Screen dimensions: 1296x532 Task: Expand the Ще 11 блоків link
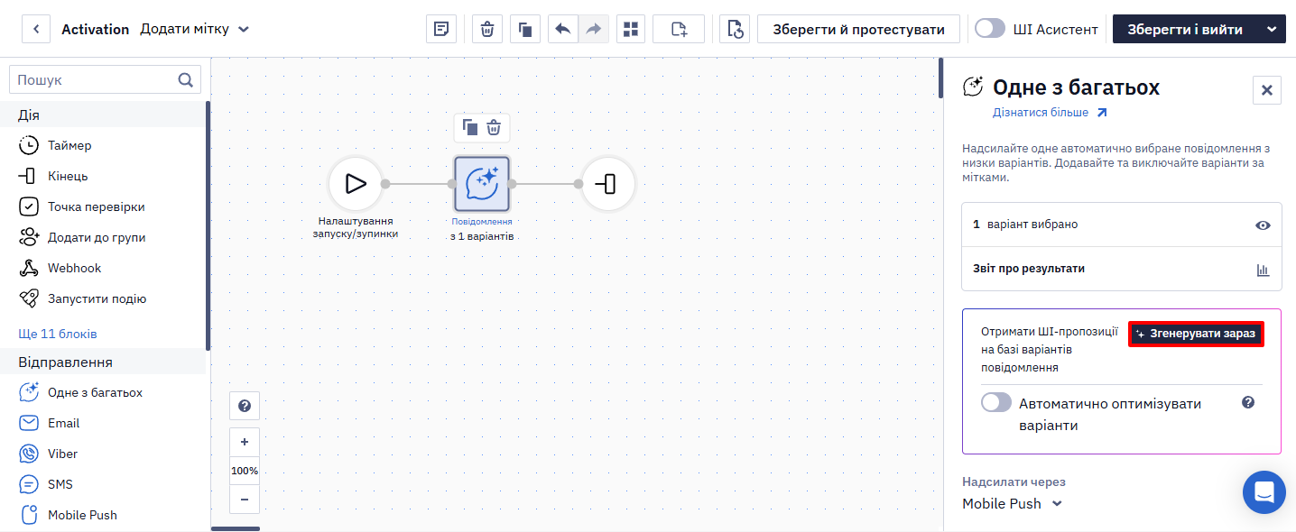click(x=58, y=334)
